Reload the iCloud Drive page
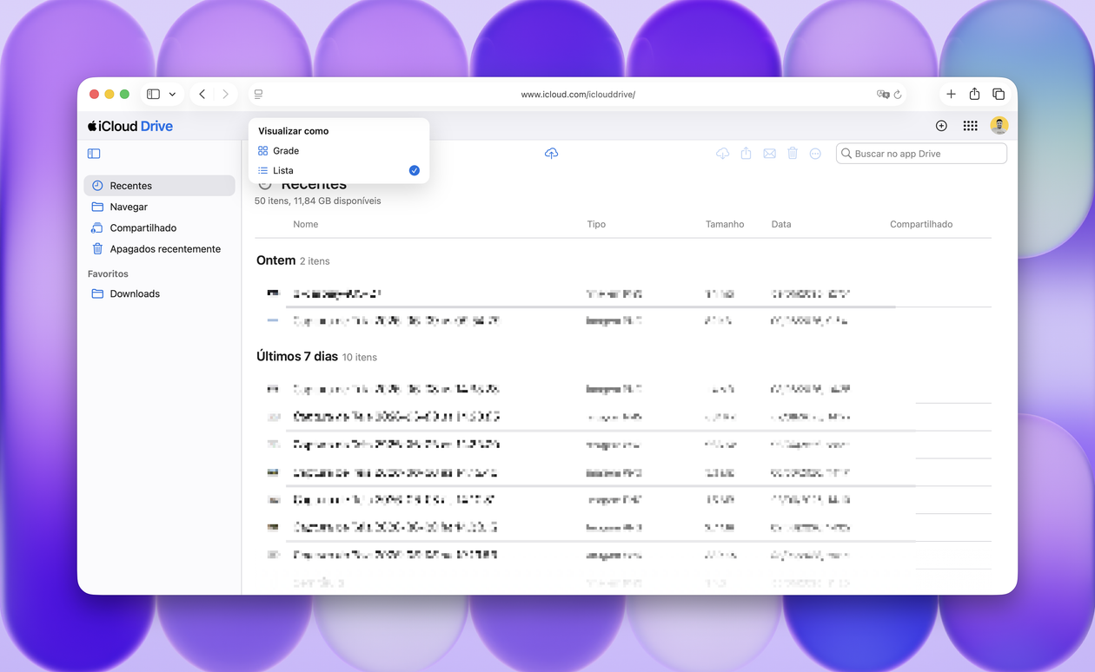Screen dimensions: 1095x672 coord(898,94)
